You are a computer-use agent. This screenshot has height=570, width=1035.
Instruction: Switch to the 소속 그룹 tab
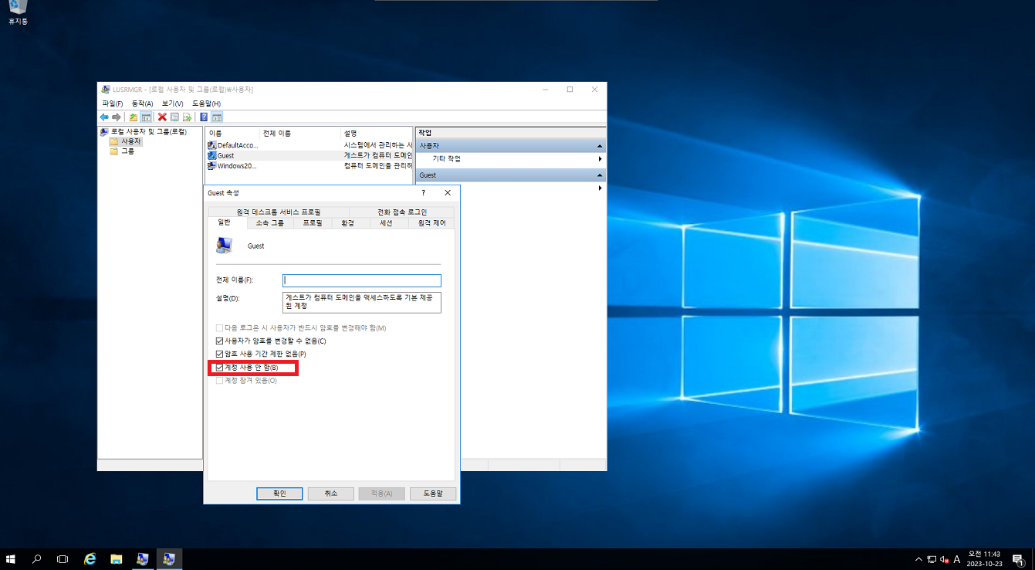[270, 223]
